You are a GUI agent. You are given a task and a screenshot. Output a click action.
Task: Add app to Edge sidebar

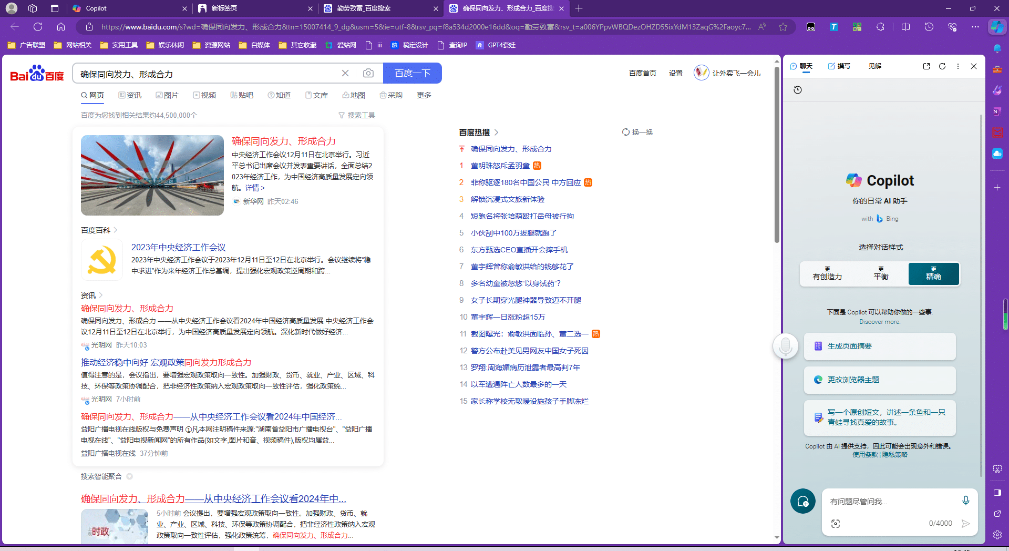click(x=997, y=187)
